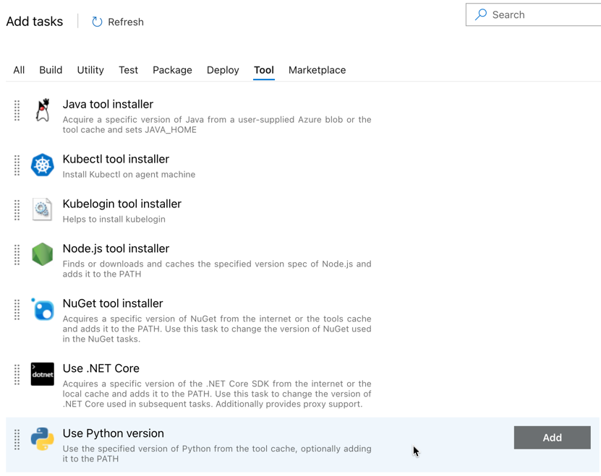
Task: Switch to the Build tab
Action: [50, 70]
